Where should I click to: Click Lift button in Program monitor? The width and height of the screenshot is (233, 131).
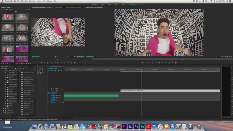pos(169,63)
